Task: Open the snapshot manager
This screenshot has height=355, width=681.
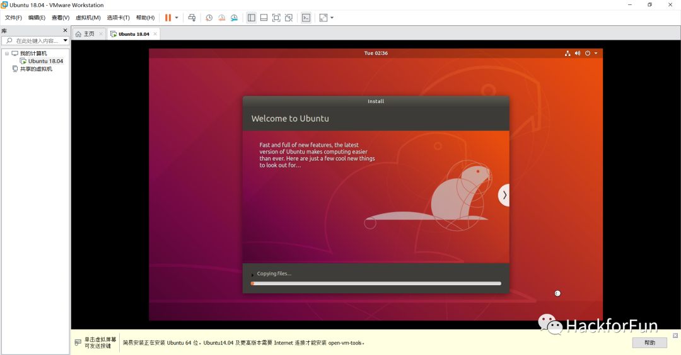Action: pyautogui.click(x=234, y=18)
